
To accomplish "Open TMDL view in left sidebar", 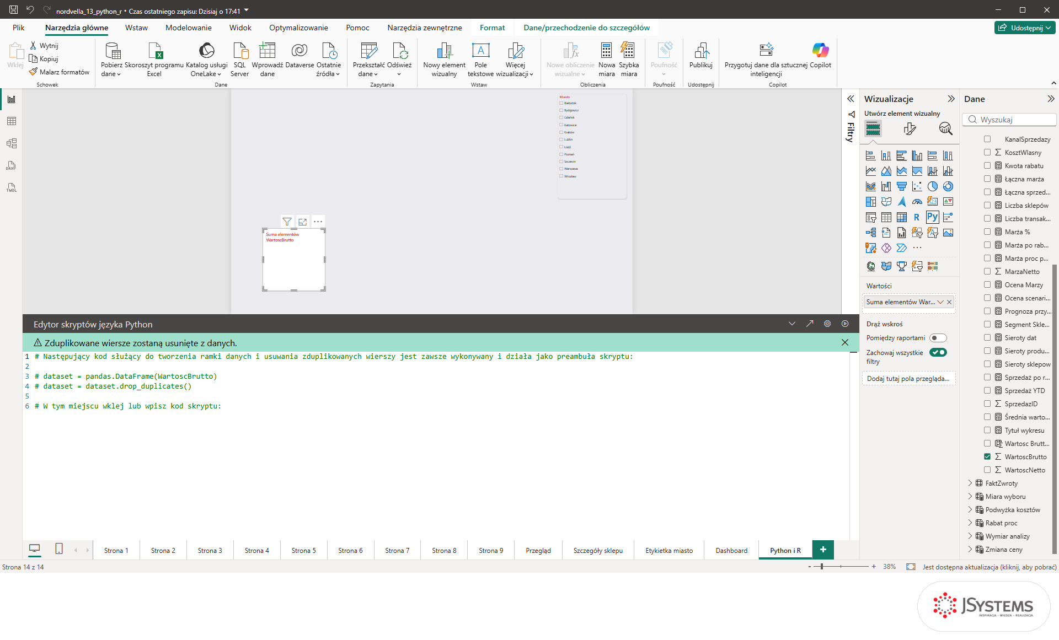I will click(12, 187).
